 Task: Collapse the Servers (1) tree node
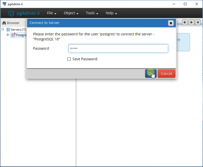(x=3, y=29)
